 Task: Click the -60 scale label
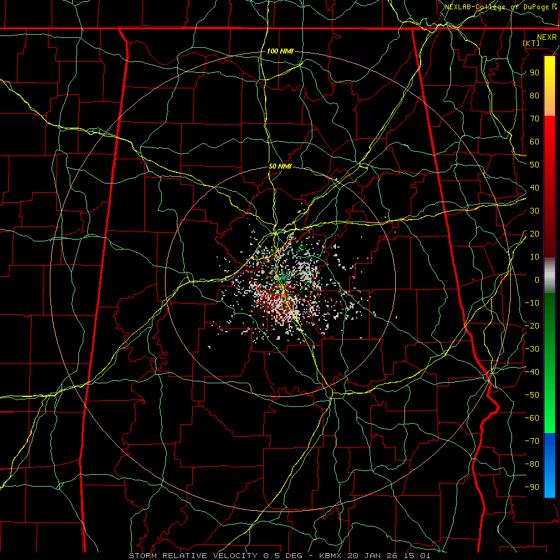pos(532,418)
